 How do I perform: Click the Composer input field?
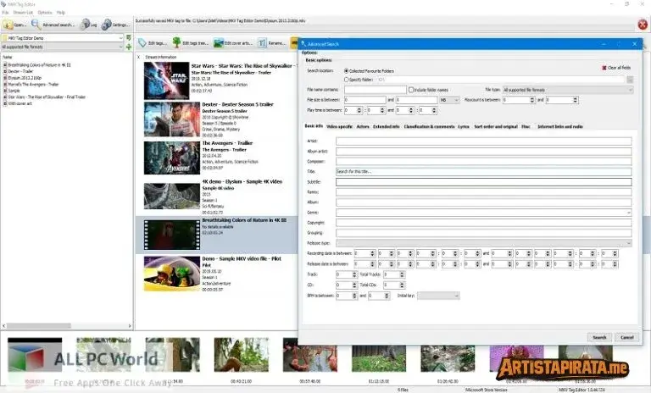click(x=484, y=162)
